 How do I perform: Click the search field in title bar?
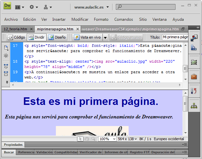tap(145, 7)
